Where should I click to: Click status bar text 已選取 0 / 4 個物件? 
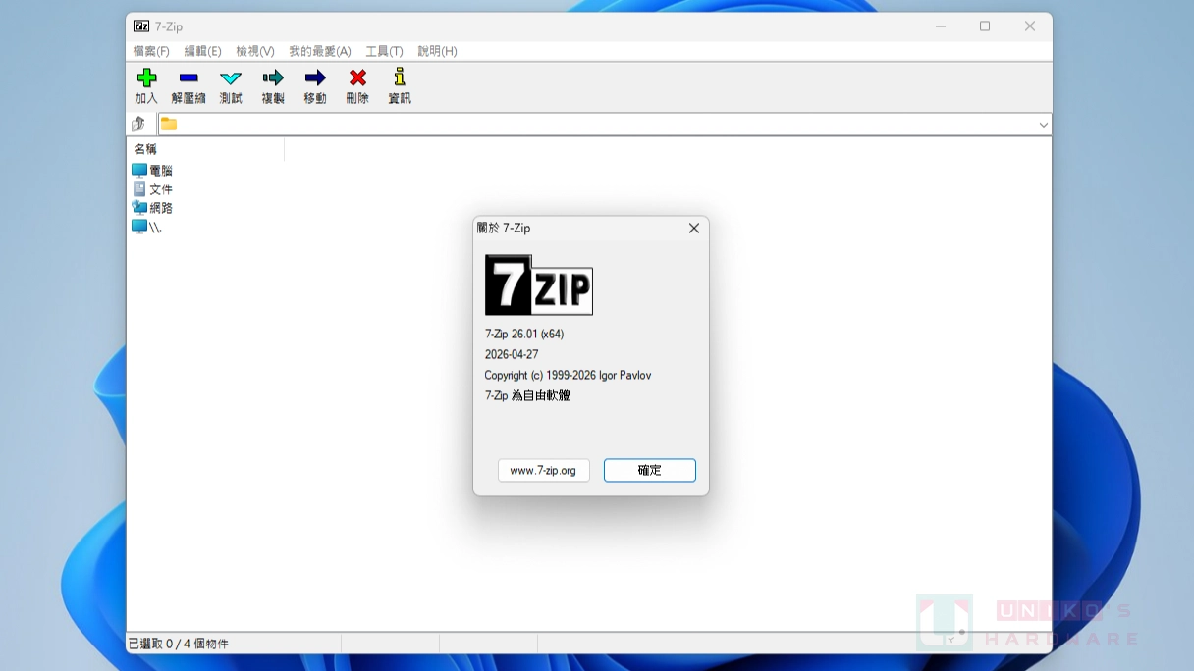point(179,644)
